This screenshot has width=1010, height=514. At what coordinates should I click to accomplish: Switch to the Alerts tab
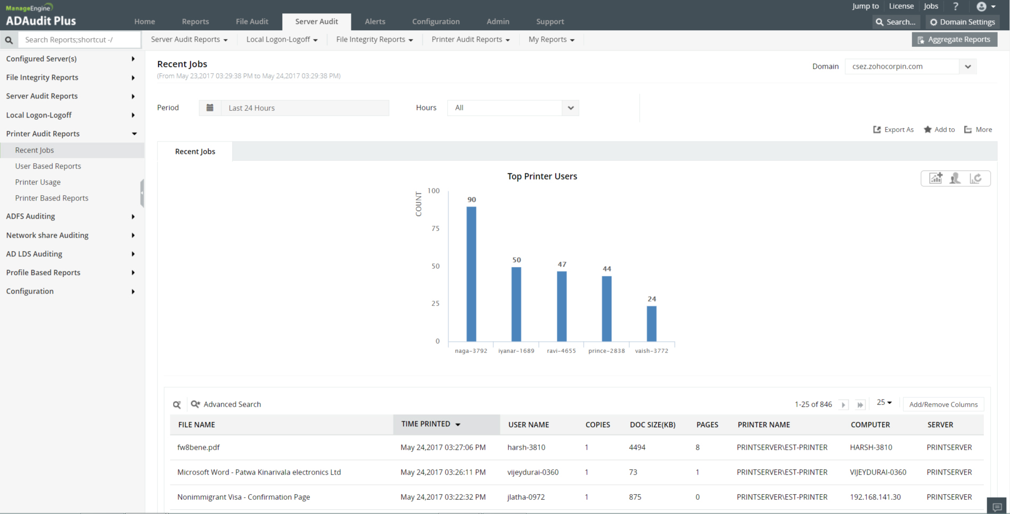375,22
